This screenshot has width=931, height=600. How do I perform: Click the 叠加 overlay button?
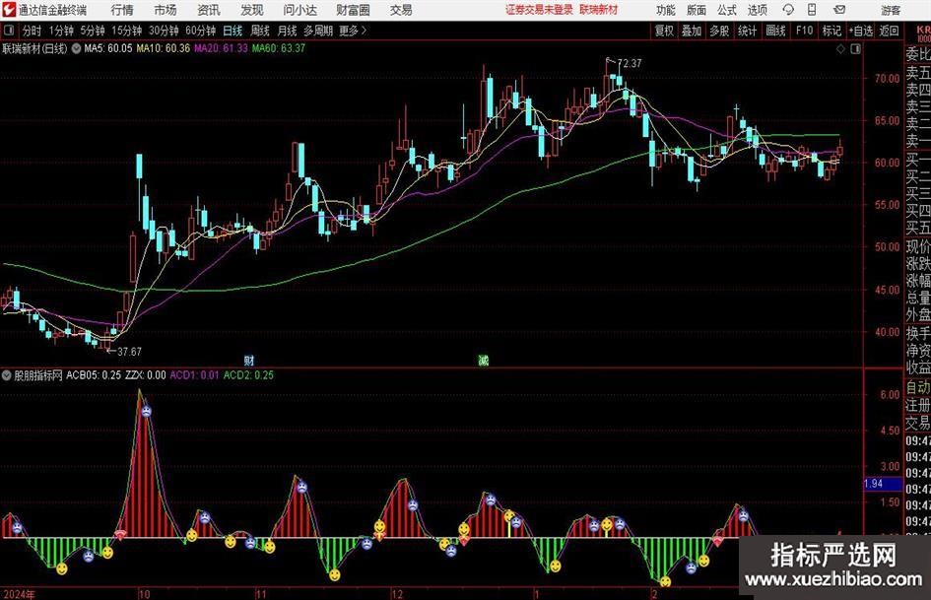pos(692,31)
